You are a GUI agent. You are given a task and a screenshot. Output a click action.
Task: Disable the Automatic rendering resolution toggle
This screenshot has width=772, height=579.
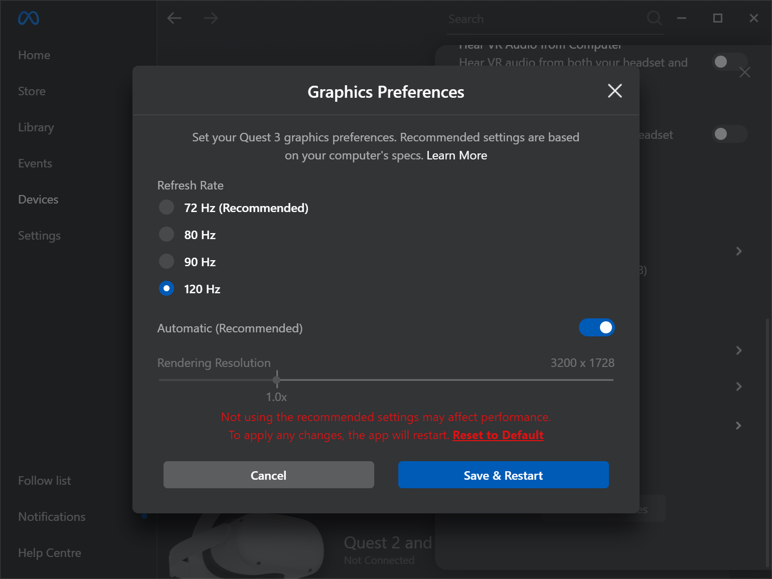[596, 327]
